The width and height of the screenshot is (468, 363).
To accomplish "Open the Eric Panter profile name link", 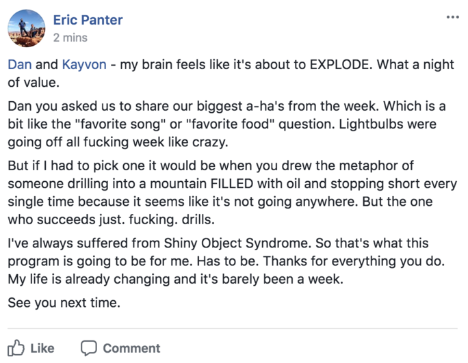I will tap(88, 20).
